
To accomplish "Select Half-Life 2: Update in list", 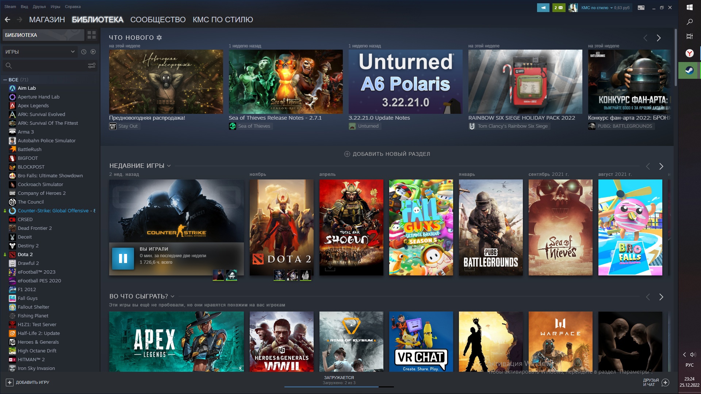I will pos(39,333).
